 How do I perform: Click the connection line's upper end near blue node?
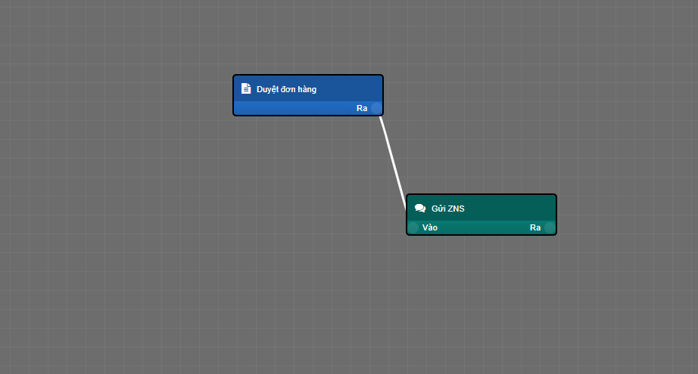(x=382, y=126)
